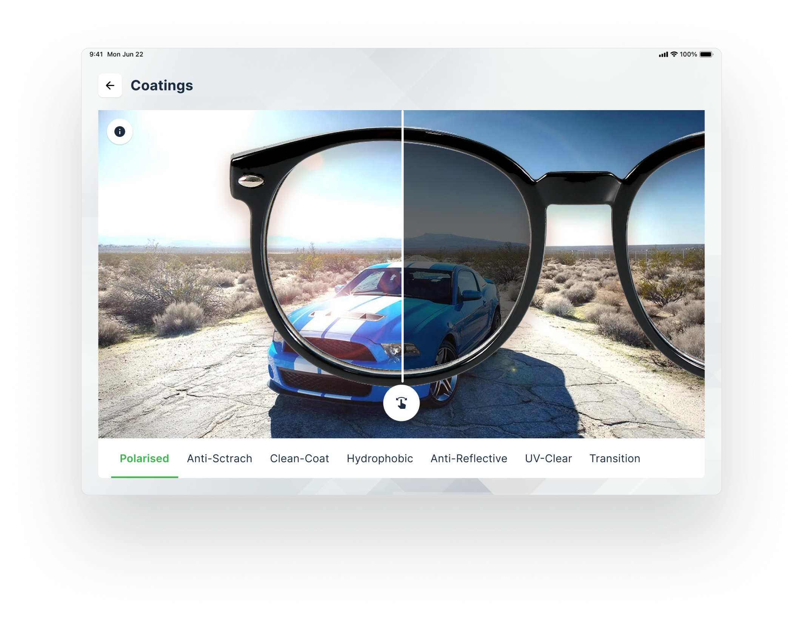Screen dimensions: 803x617
Task: Click the "100%" battery percentage text
Action: (x=688, y=54)
